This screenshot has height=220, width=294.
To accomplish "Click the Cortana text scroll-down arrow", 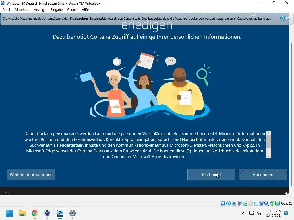I will tap(269, 156).
